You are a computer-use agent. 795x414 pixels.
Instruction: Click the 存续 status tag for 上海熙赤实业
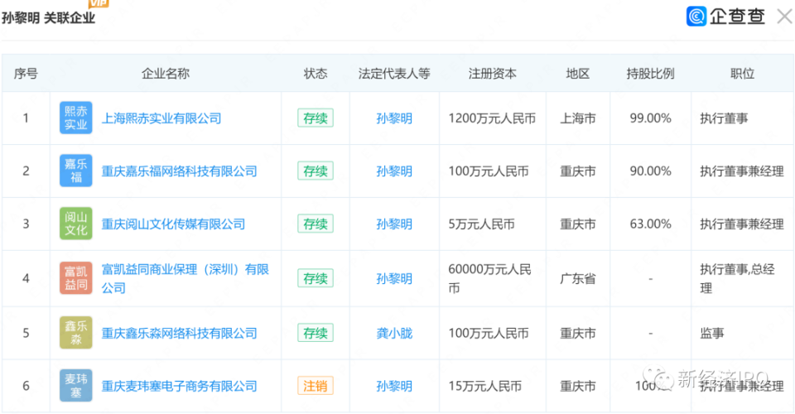click(x=316, y=118)
